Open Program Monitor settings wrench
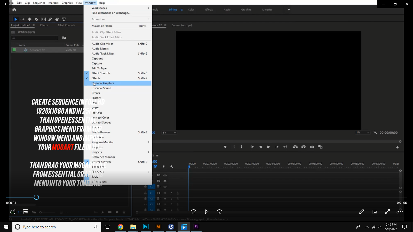Viewport: 413px width, 232px height. coord(375,132)
